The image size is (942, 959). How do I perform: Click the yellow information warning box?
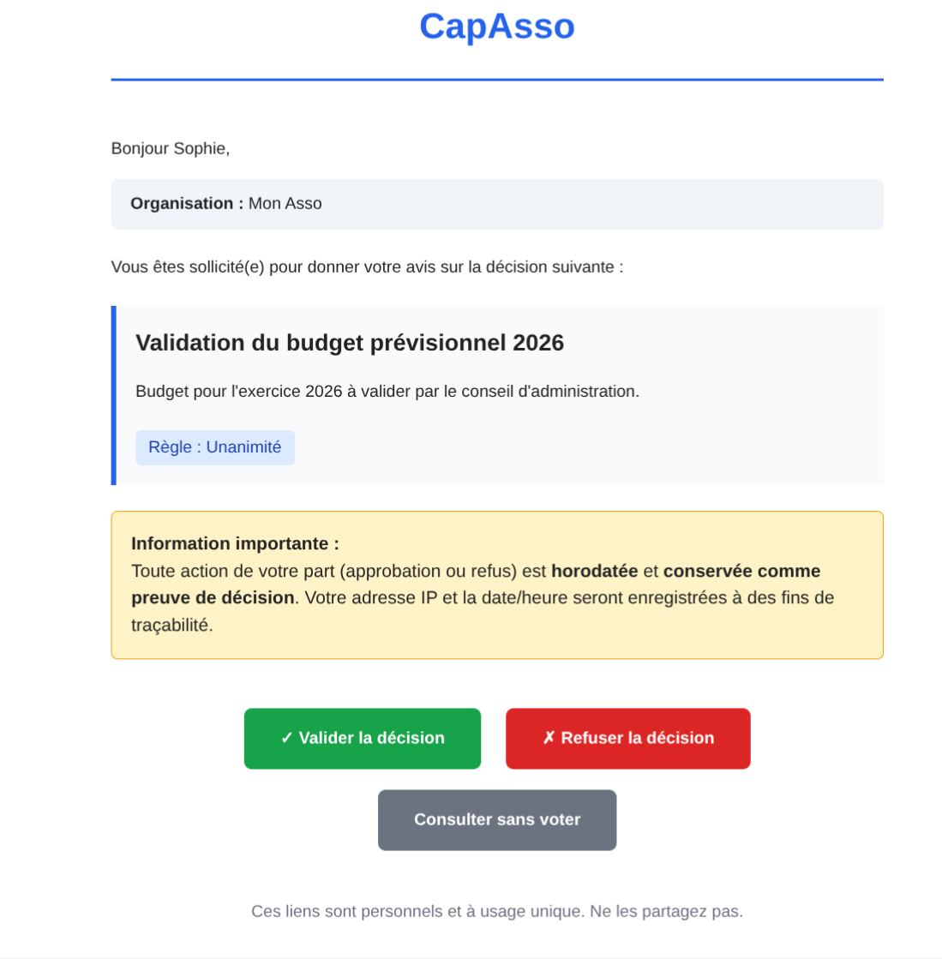(x=497, y=584)
